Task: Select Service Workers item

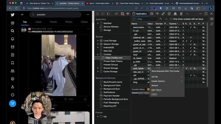Action: coord(111,27)
